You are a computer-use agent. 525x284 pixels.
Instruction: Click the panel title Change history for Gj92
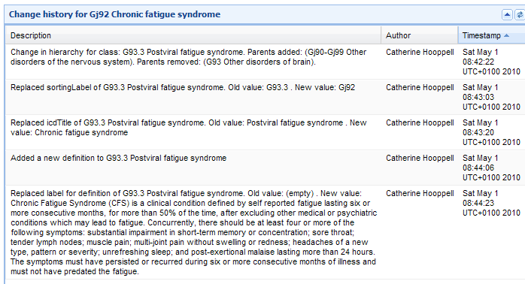[x=114, y=14]
